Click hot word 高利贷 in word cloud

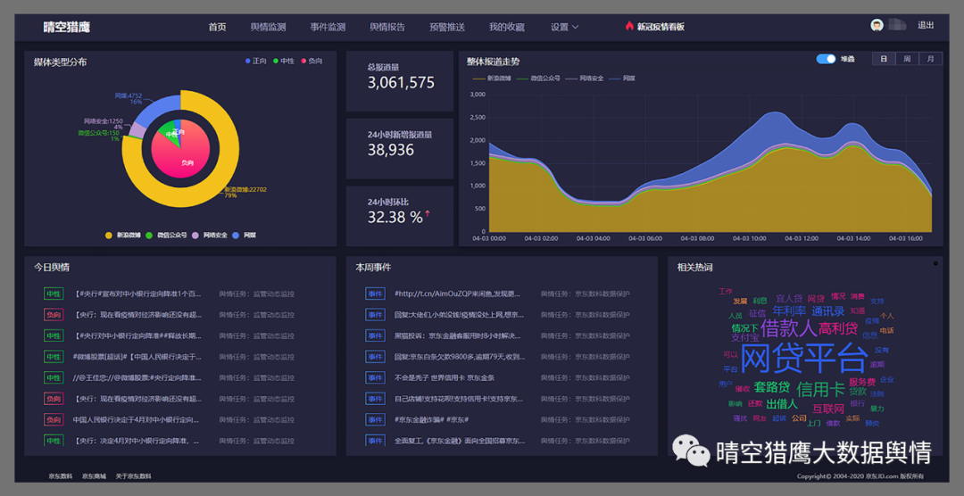838,328
